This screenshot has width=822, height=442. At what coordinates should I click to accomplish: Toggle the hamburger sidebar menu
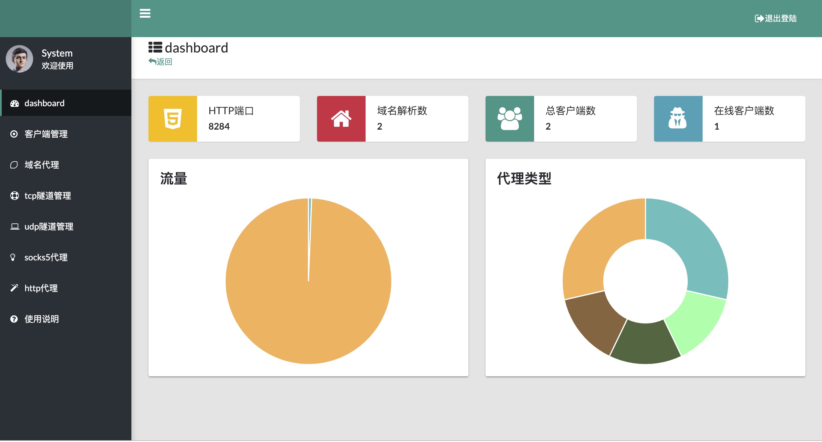[145, 13]
